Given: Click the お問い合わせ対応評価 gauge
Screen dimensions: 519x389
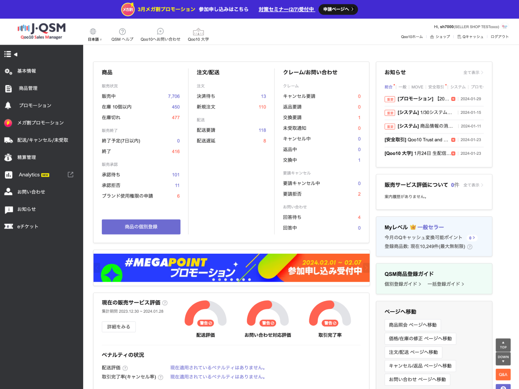Looking at the screenshot, I should 268,314.
